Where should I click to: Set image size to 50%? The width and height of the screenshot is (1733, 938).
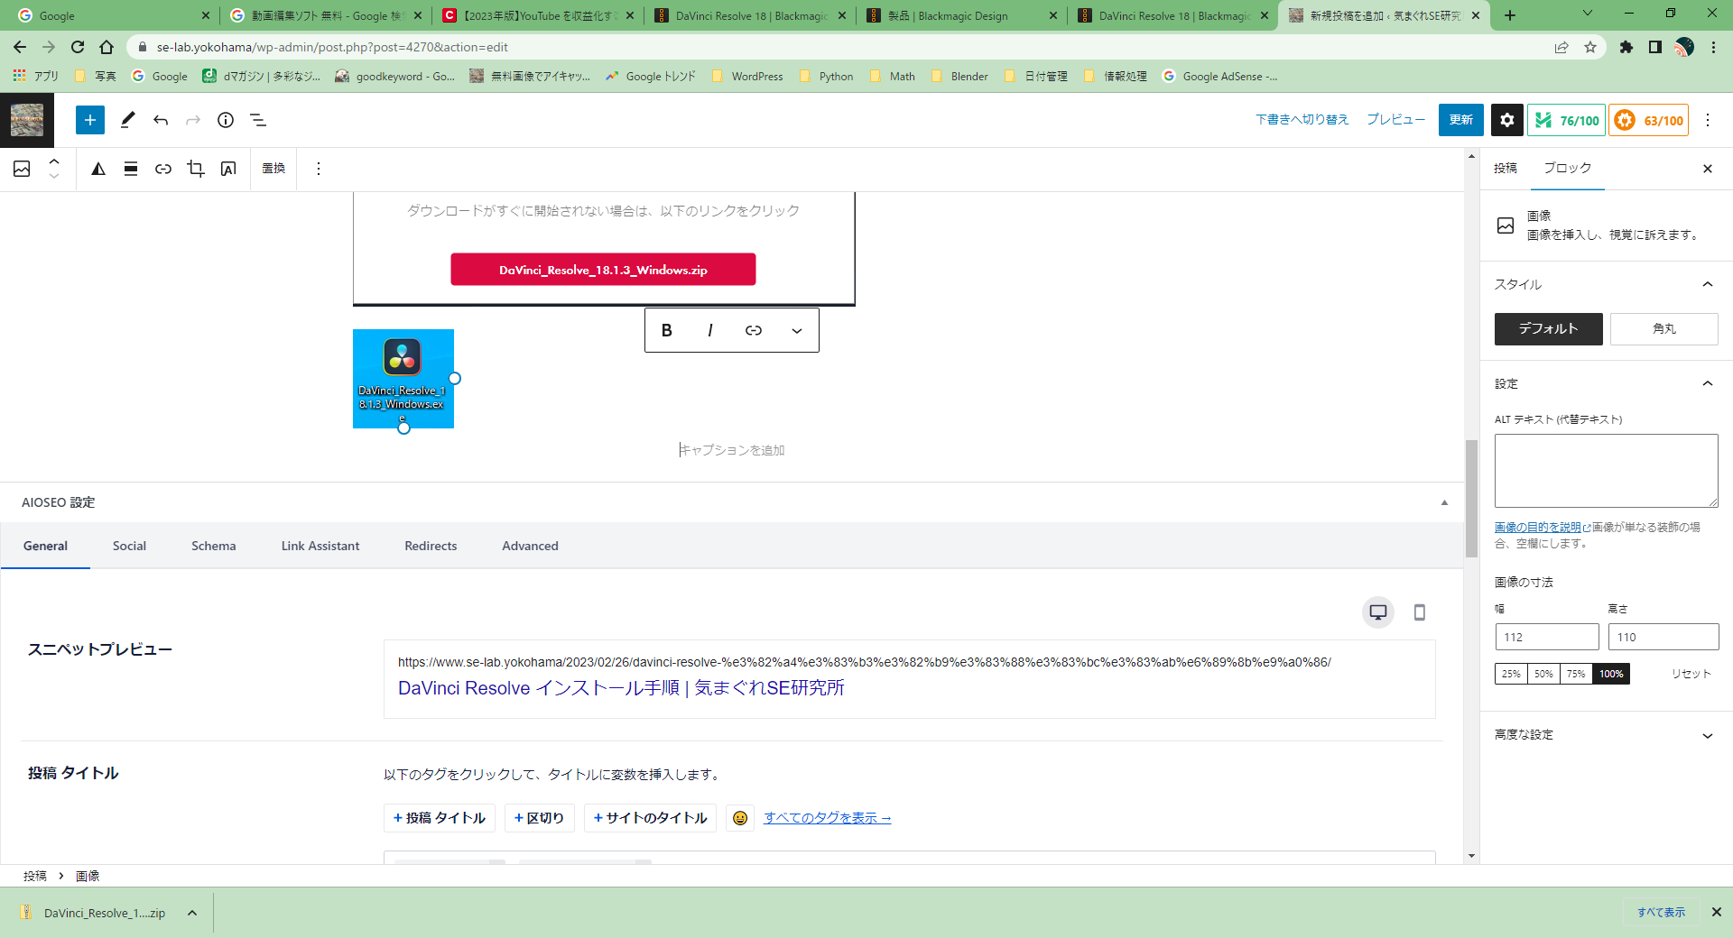pyautogui.click(x=1543, y=674)
